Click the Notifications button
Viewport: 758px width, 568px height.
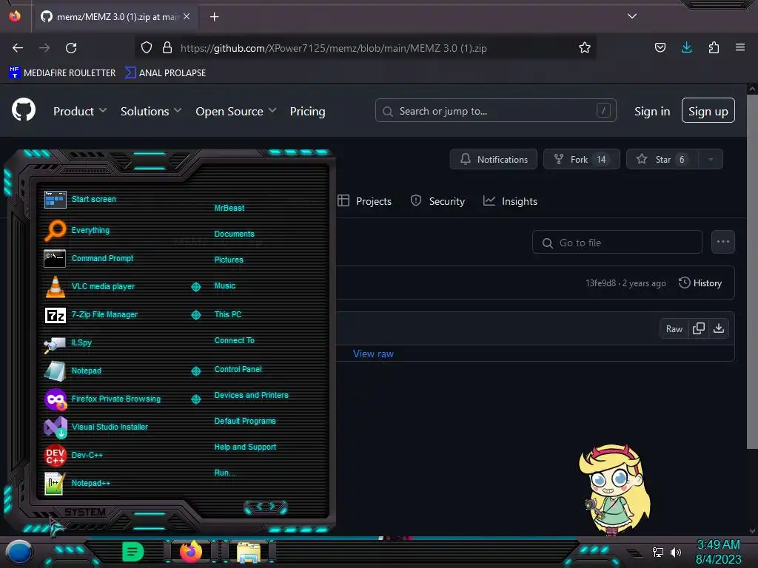[493, 160]
